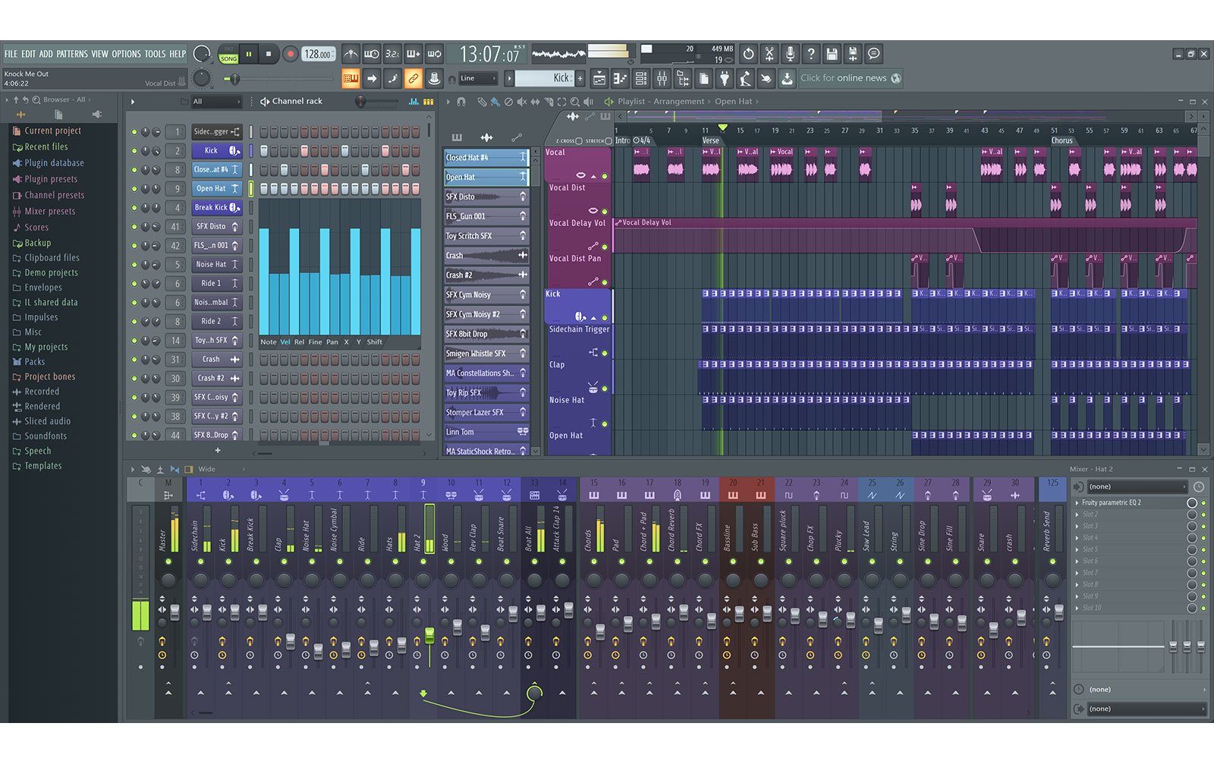Screen dimensions: 1214x764
Task: Click the 128.000 tempo field
Action: pos(319,54)
